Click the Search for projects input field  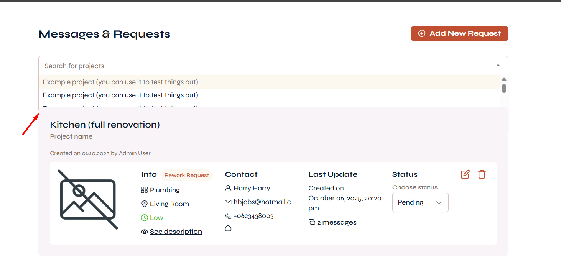point(265,66)
